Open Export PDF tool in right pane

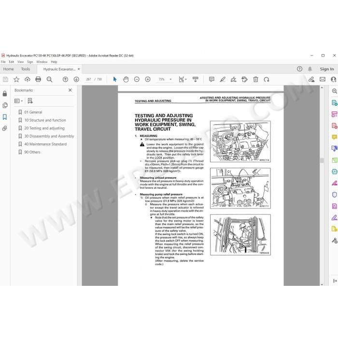click(334, 102)
